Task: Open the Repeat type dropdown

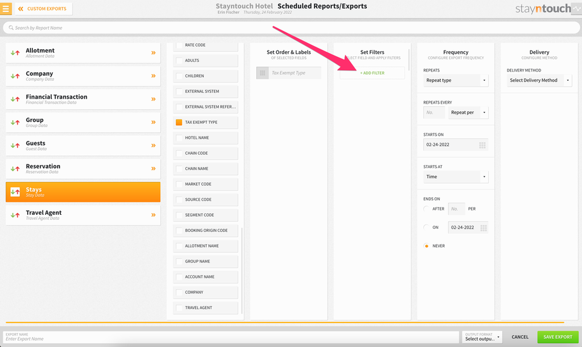Action: pyautogui.click(x=456, y=80)
